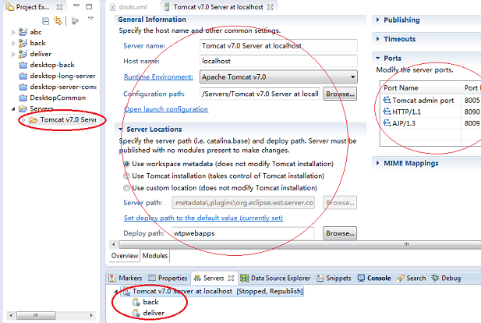Switch to the struts.xml editor tab

(128, 7)
